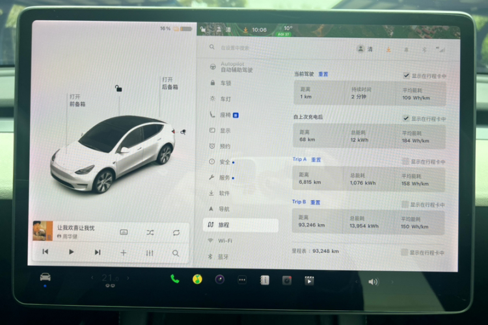Open the 车锁 locks settings
488x325 pixels.
tap(221, 83)
